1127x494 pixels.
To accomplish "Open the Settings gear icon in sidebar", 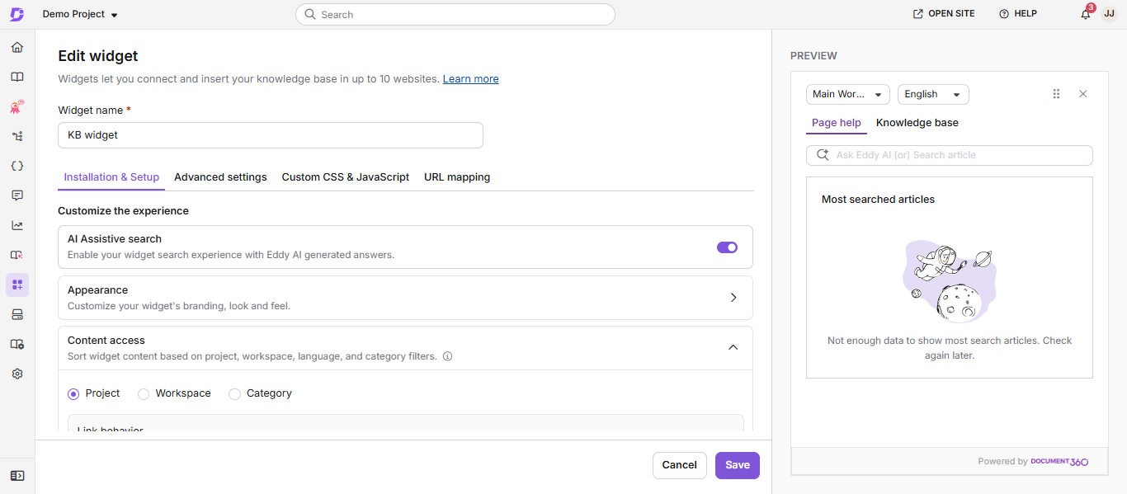I will click(x=17, y=374).
